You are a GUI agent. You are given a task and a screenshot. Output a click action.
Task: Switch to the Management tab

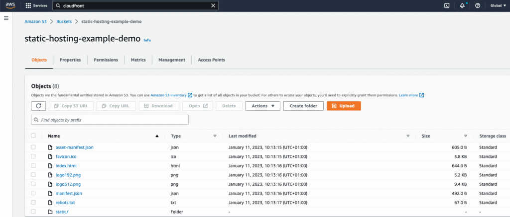click(172, 60)
